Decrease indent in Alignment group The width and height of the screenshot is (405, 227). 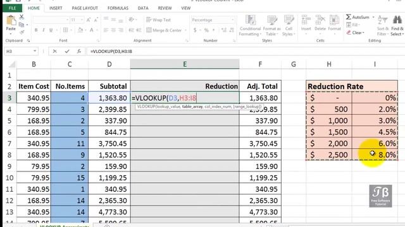click(x=132, y=30)
